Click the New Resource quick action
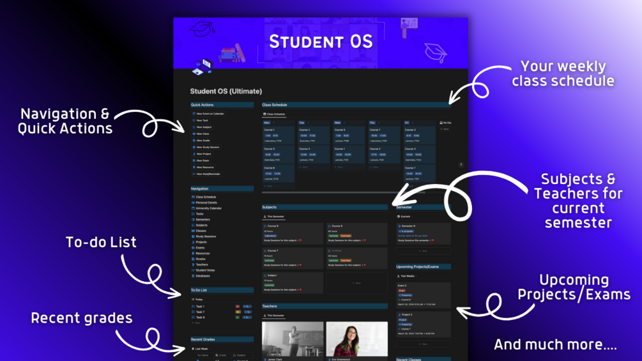This screenshot has width=642, height=361. click(x=203, y=167)
